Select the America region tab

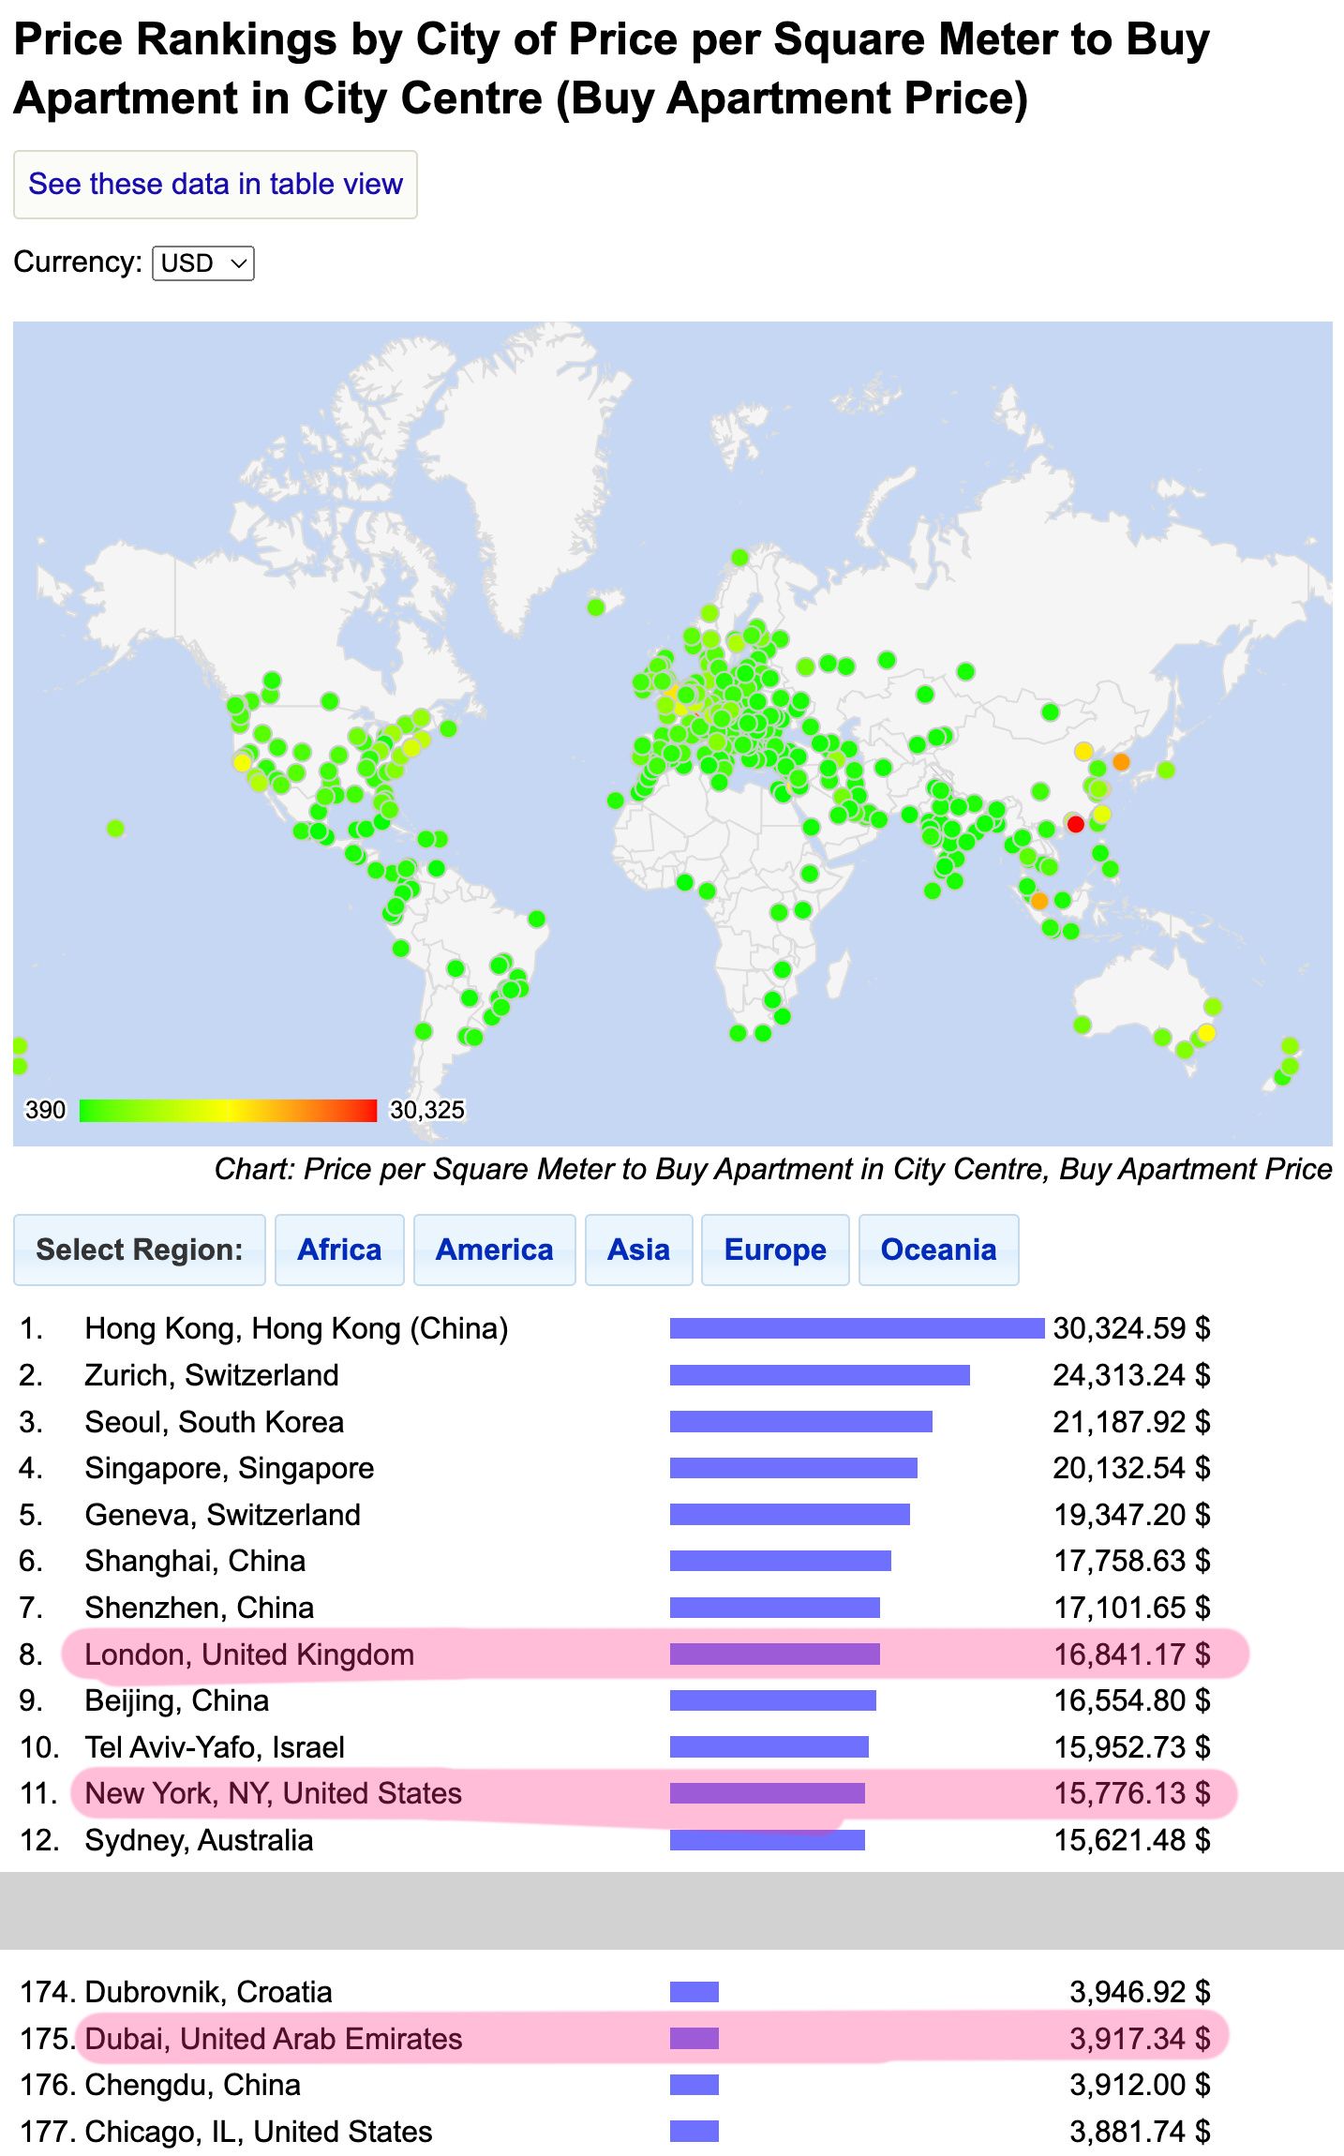pyautogui.click(x=494, y=1250)
